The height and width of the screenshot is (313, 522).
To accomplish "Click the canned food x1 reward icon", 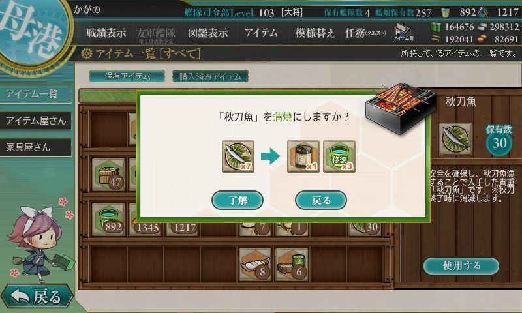I will [x=303, y=156].
